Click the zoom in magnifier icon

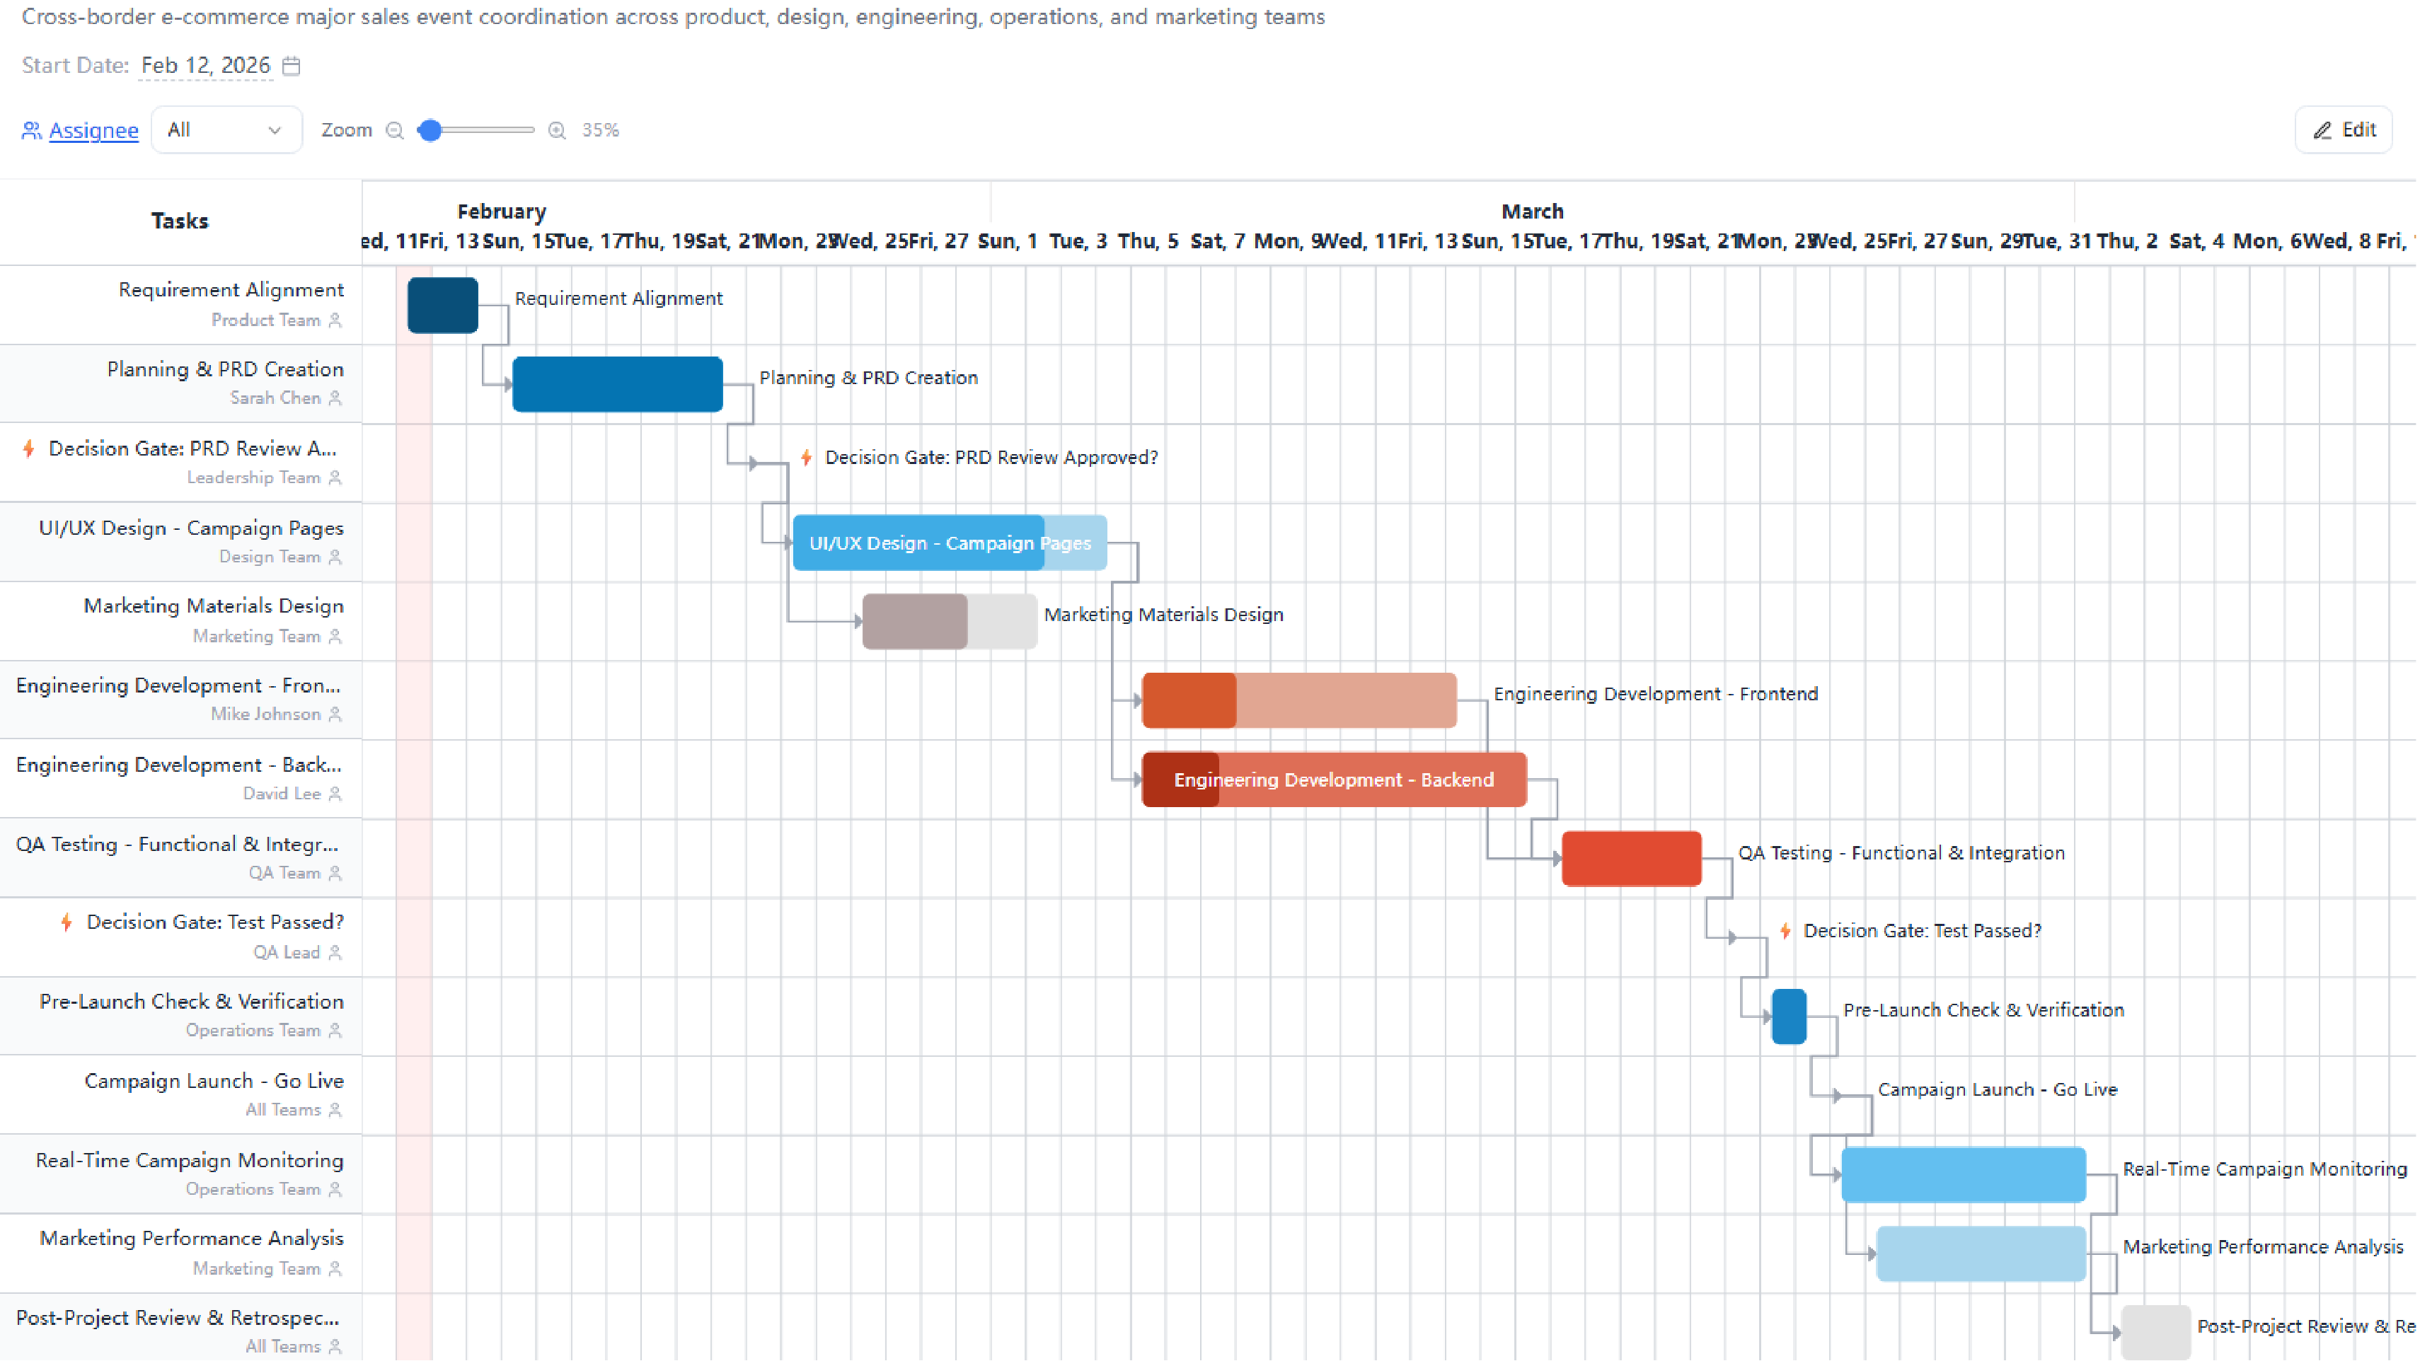(x=557, y=131)
